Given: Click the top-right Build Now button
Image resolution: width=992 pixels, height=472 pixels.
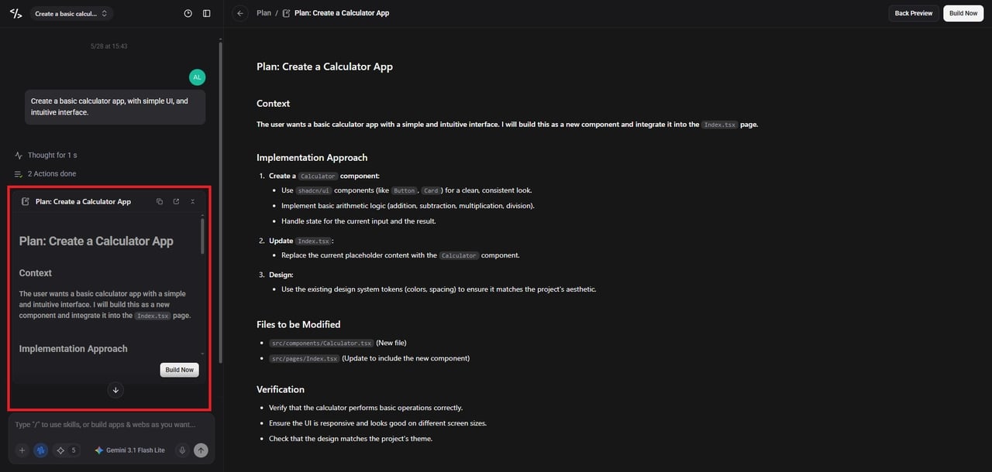Looking at the screenshot, I should click(963, 13).
